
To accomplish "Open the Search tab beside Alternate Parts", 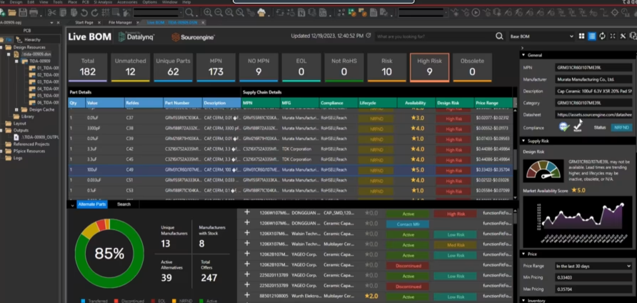I will tap(124, 204).
